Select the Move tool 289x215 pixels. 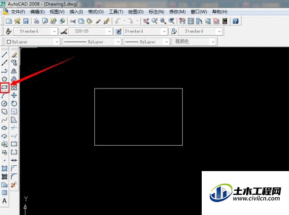(x=14, y=95)
